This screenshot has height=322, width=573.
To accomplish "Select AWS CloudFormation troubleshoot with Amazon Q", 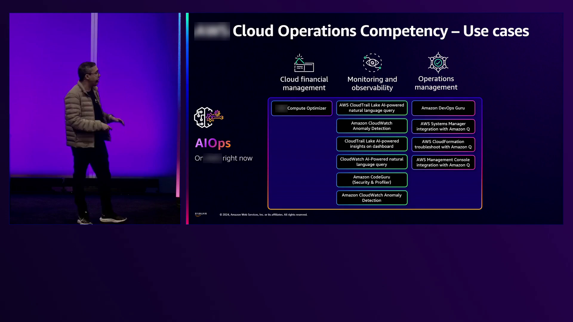I will (x=443, y=144).
